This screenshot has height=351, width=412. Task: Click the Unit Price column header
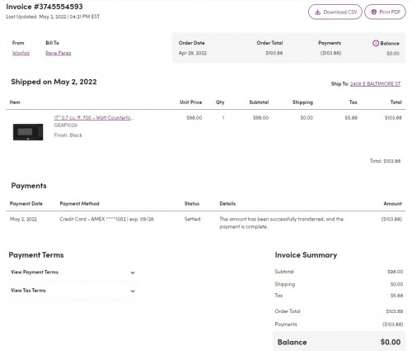(x=191, y=102)
